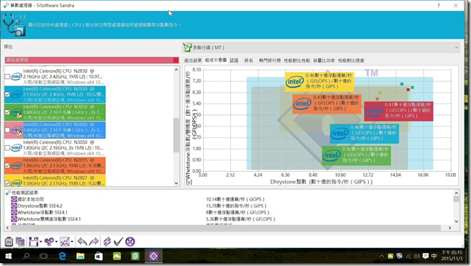Screen dimensions: 471x266
Task: Switch to the 組成示意圖 tab
Action: point(215,60)
